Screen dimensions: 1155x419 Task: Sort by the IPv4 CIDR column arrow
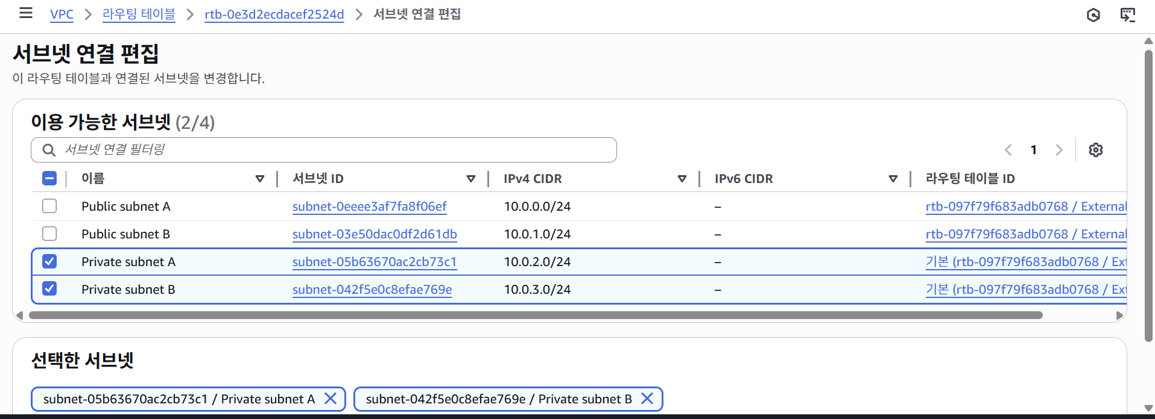click(x=682, y=179)
